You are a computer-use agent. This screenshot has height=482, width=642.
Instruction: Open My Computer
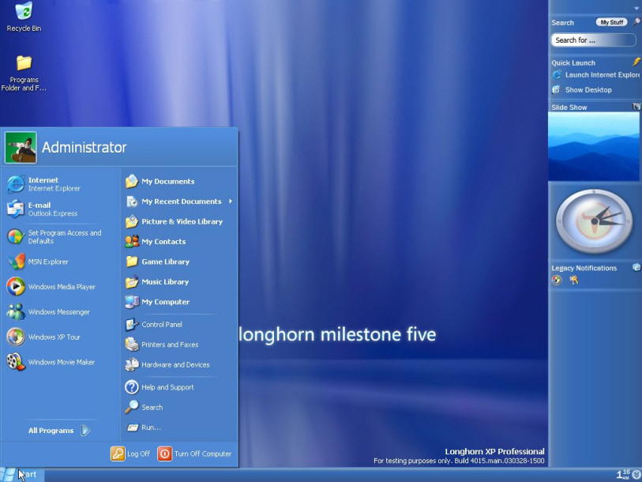(x=157, y=302)
